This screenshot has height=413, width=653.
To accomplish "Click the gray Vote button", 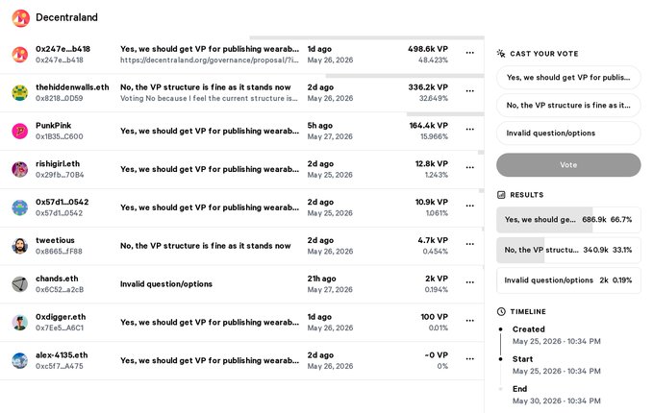I will pos(568,164).
